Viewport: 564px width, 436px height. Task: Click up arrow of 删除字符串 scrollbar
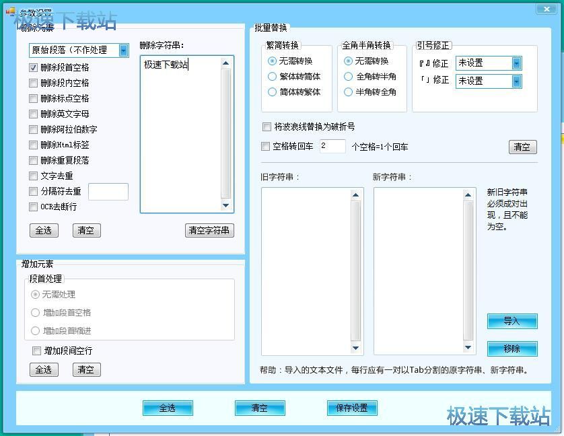click(226, 63)
